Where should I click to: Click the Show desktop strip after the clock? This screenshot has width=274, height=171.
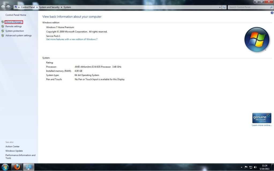click(273, 167)
